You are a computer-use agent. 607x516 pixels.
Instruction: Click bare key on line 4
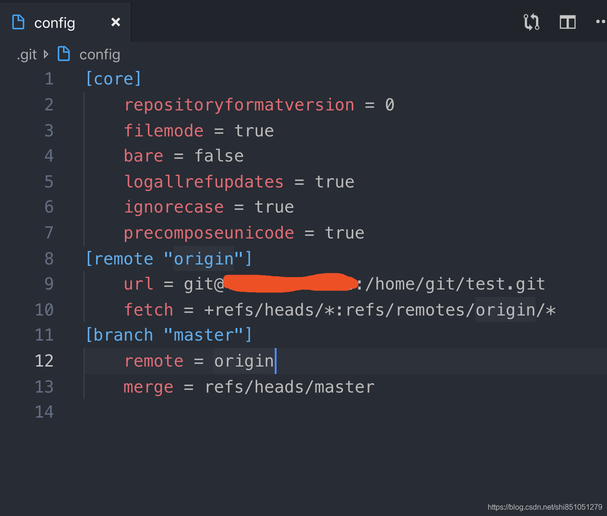pos(143,155)
